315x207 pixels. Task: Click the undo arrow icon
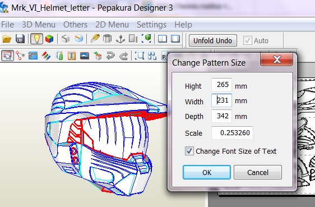[110, 56]
